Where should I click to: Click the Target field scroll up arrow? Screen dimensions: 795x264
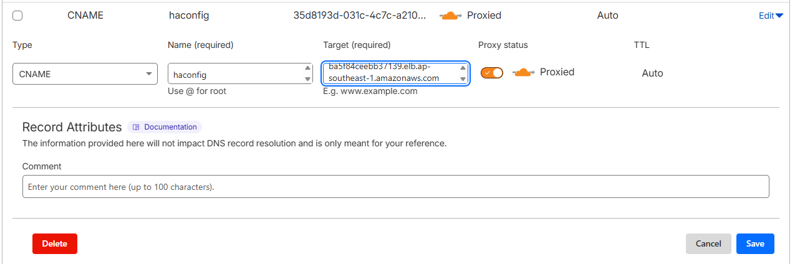pyautogui.click(x=463, y=68)
